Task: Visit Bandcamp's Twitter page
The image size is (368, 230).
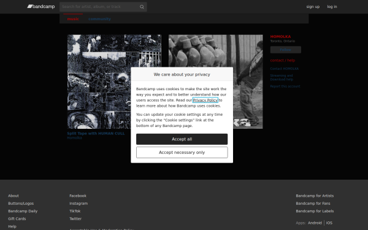Action: (x=75, y=219)
